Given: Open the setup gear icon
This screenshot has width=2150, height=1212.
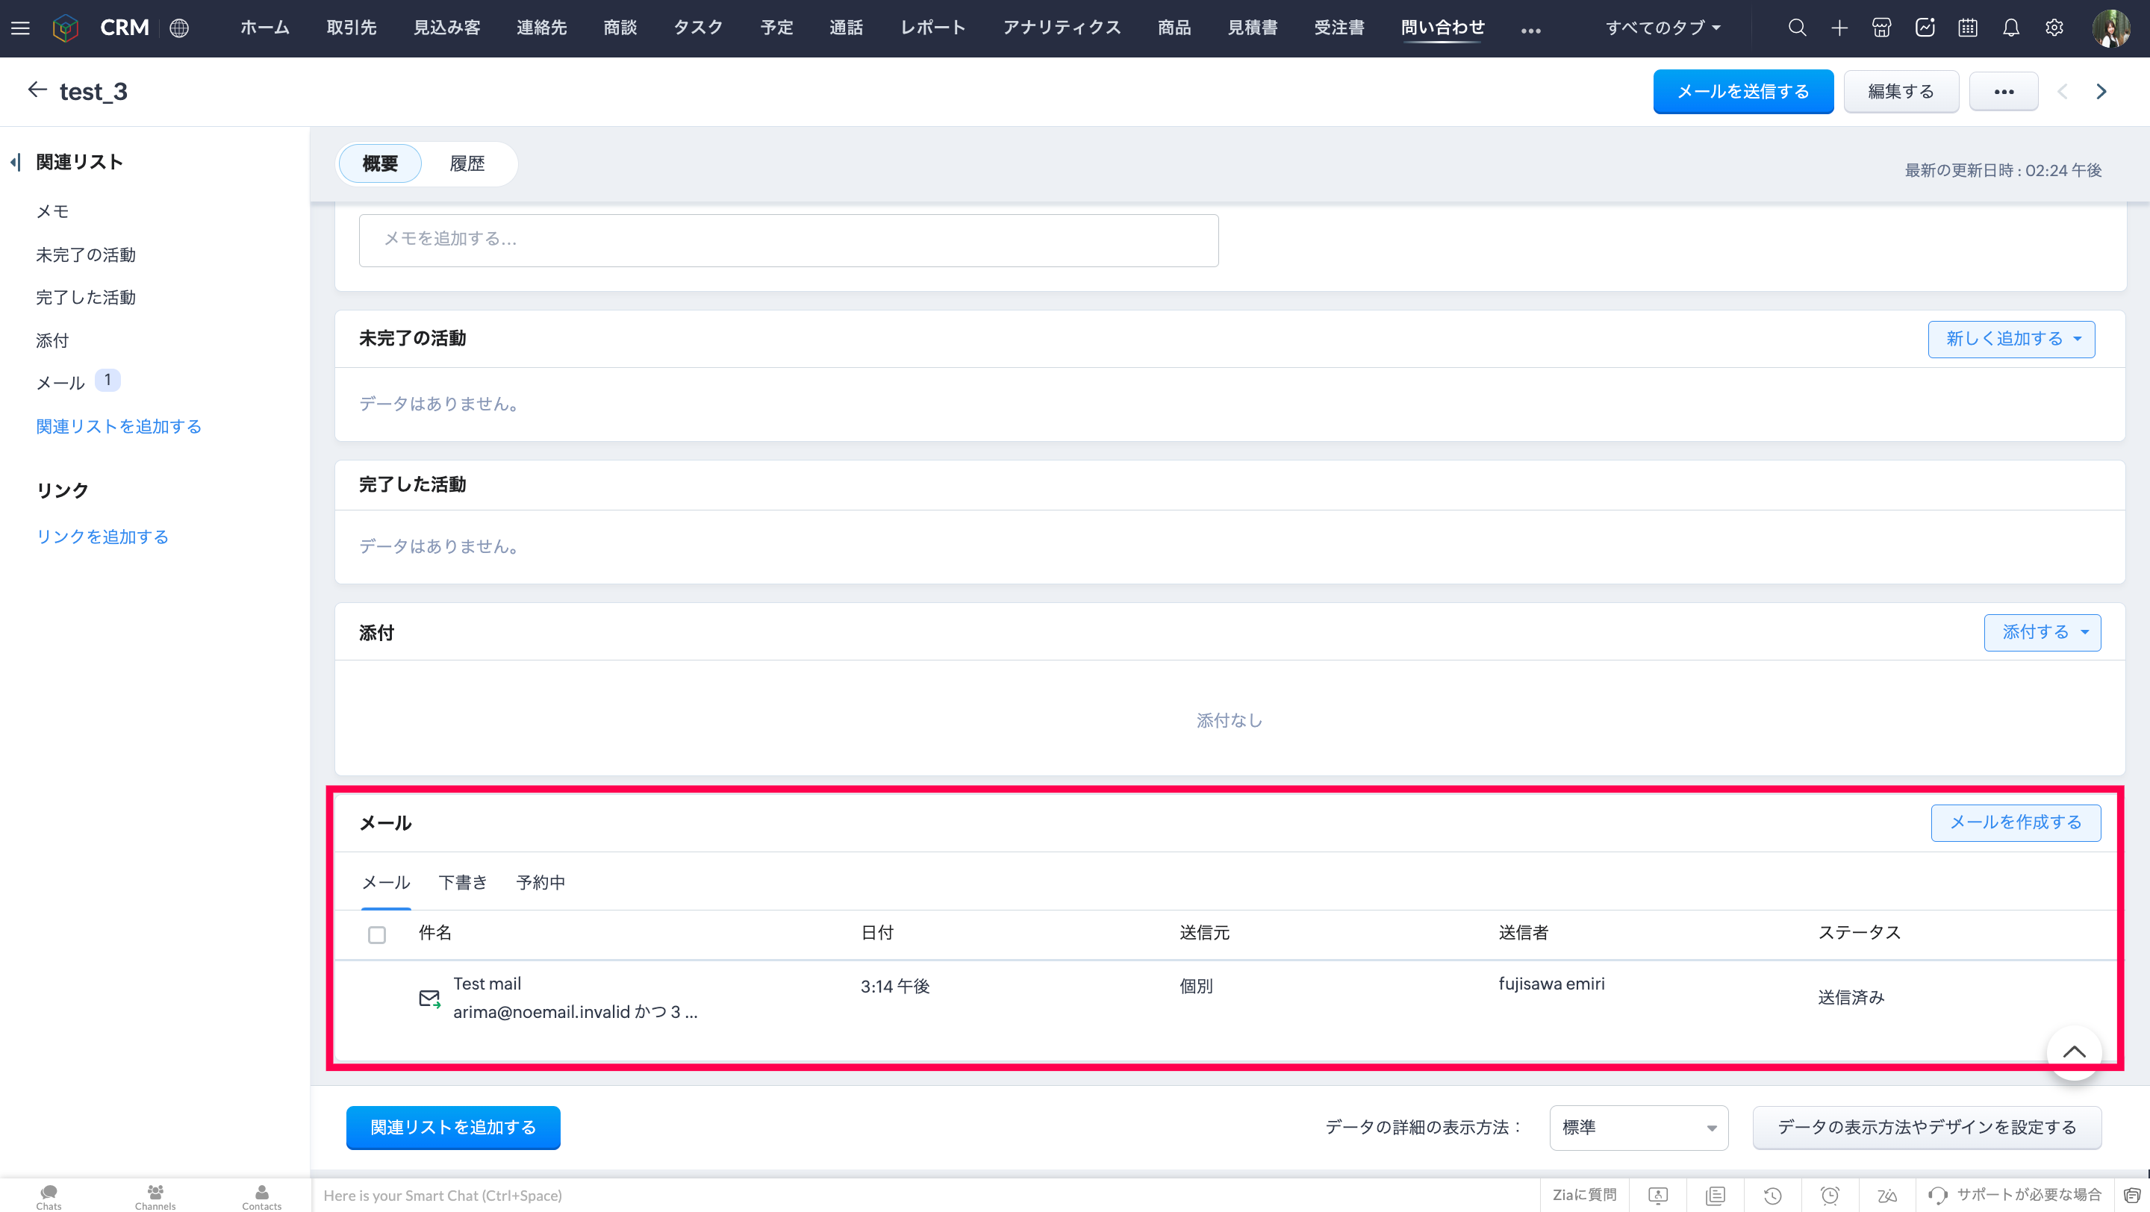Looking at the screenshot, I should tap(2054, 28).
